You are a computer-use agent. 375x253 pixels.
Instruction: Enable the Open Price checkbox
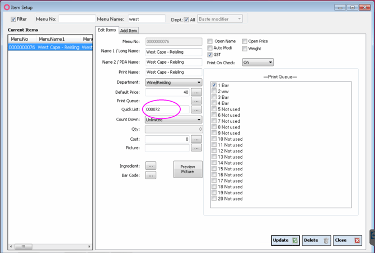[245, 41]
